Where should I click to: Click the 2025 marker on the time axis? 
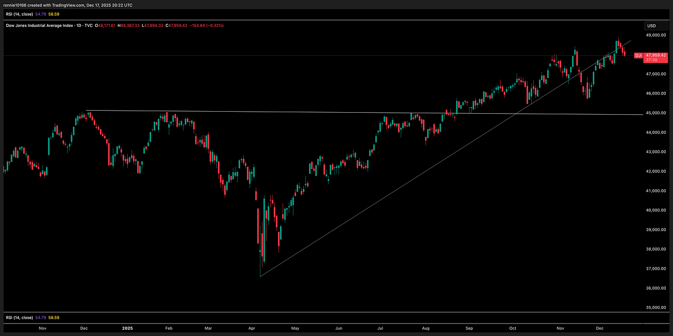coord(127,328)
